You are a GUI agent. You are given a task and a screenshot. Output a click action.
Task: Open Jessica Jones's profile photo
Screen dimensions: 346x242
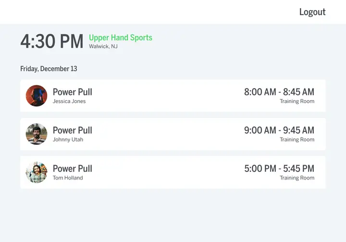pos(37,96)
